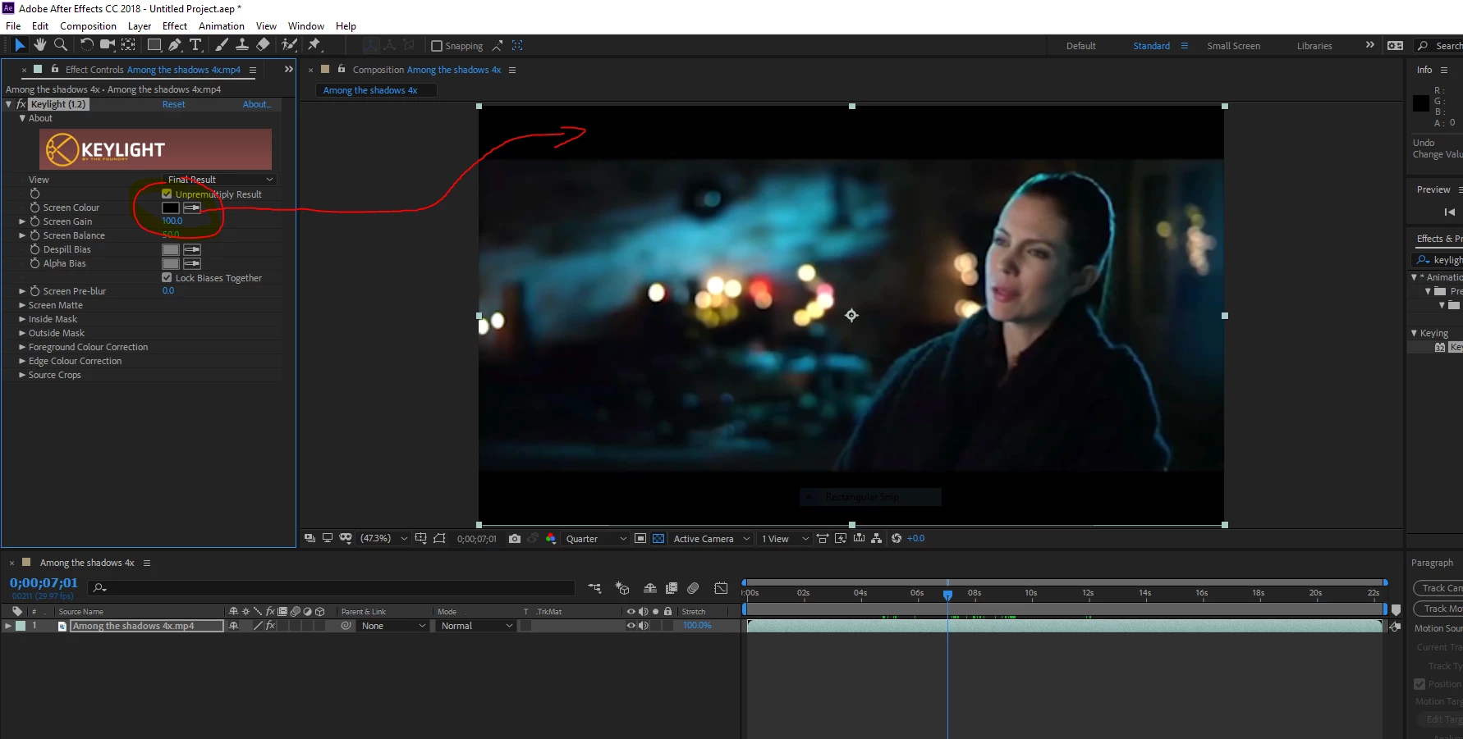Open the Animation menu
This screenshot has width=1463, height=739.
[x=222, y=26]
